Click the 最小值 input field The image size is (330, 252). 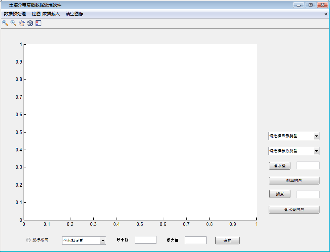tap(146, 240)
